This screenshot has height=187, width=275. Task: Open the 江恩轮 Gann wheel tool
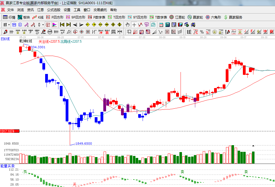tap(177, 17)
